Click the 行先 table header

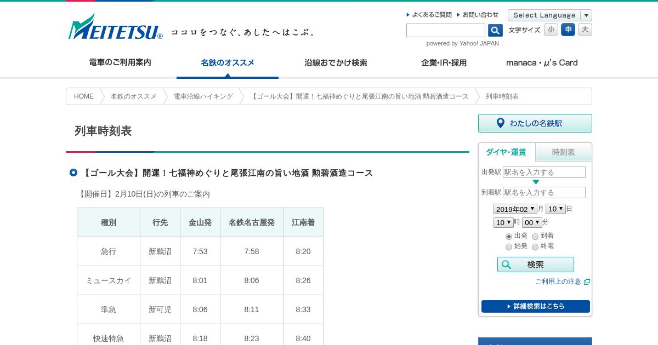click(160, 222)
